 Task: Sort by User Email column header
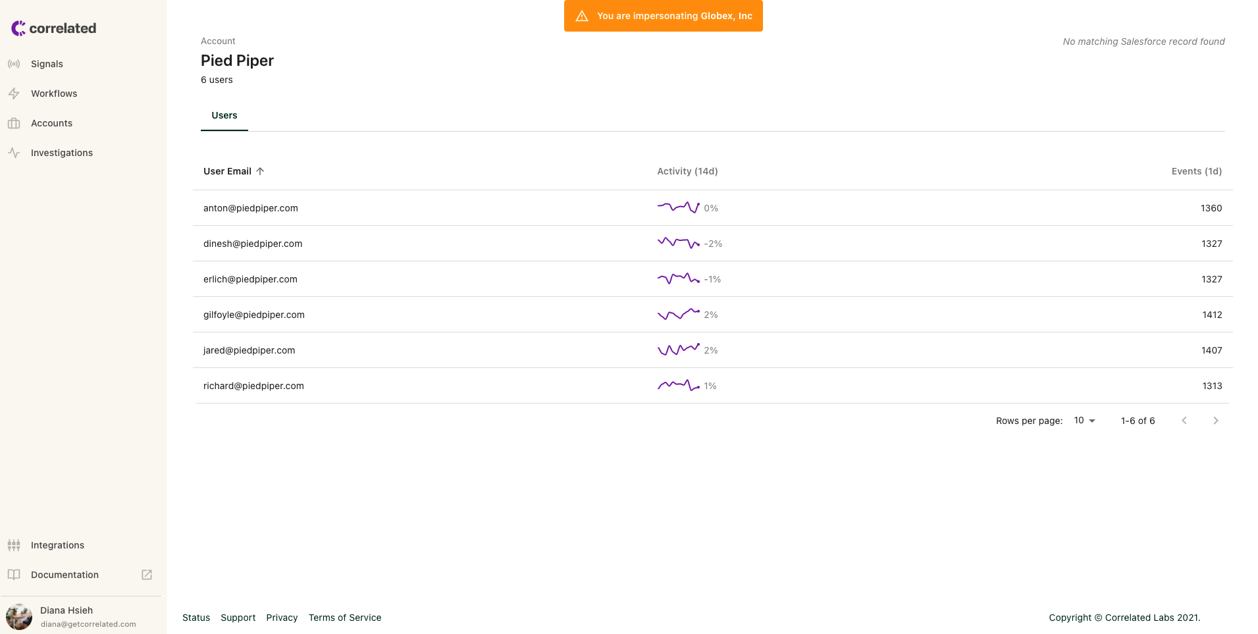pos(227,171)
